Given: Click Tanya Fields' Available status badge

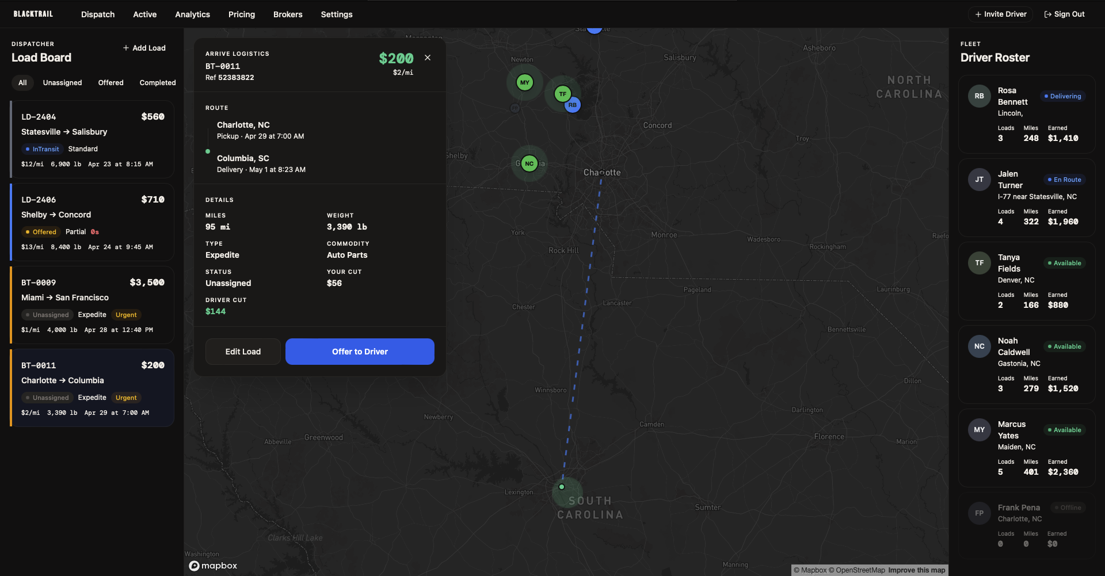Looking at the screenshot, I should [x=1064, y=263].
